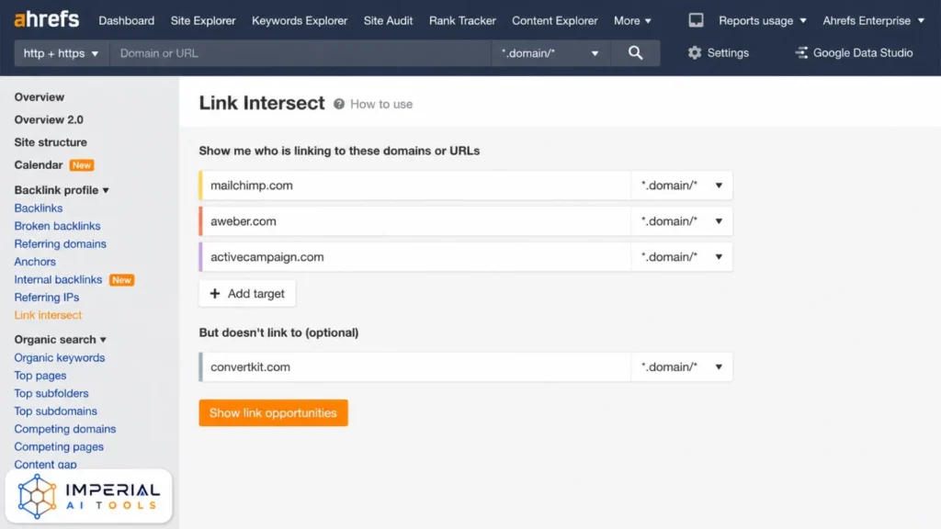Viewport: 941px width, 529px height.
Task: Open Keywords Explorer
Action: [x=300, y=20]
